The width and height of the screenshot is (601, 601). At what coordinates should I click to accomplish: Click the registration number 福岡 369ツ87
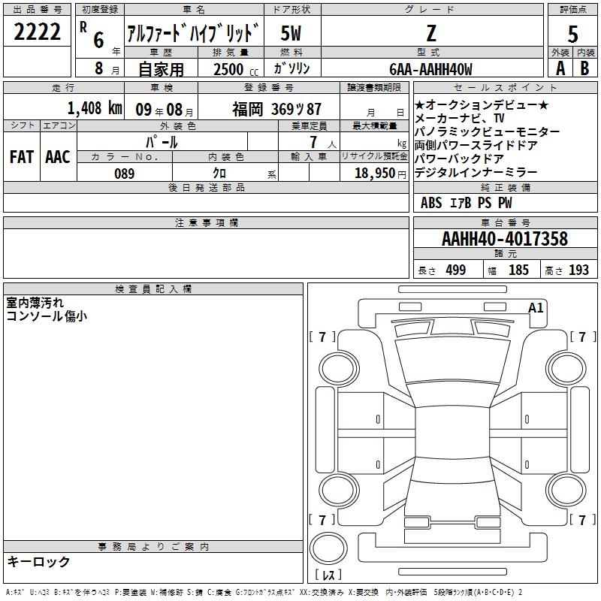(276, 107)
